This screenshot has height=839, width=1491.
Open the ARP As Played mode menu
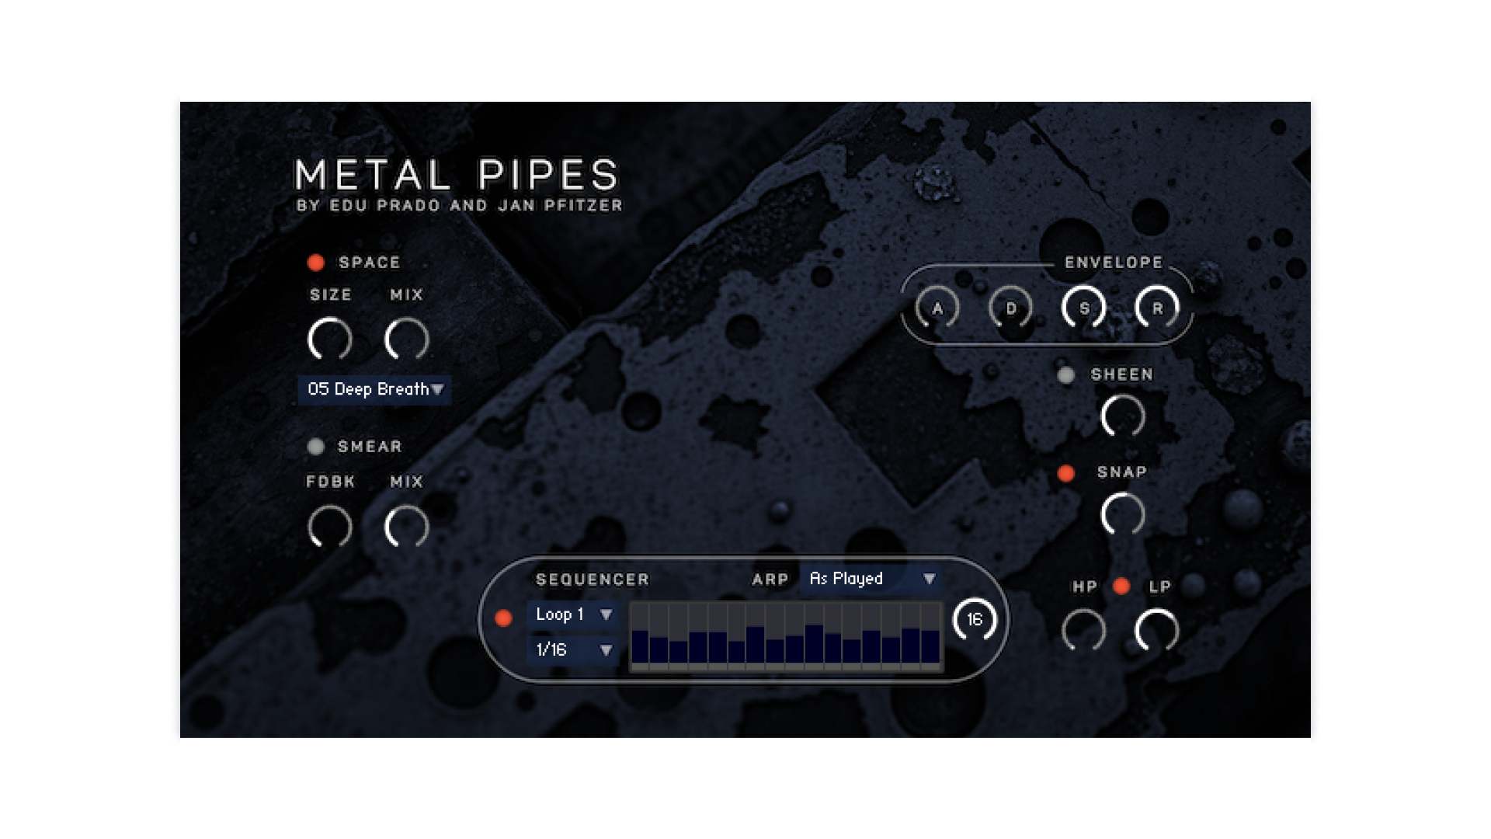tap(868, 579)
